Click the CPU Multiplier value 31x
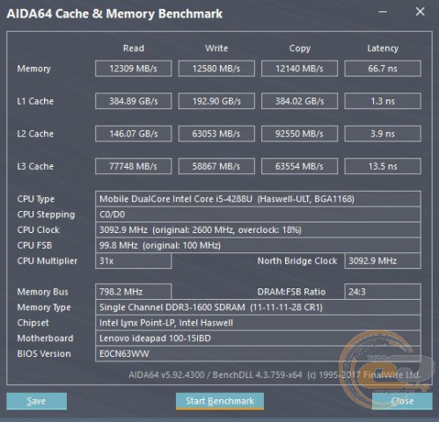 [x=134, y=261]
